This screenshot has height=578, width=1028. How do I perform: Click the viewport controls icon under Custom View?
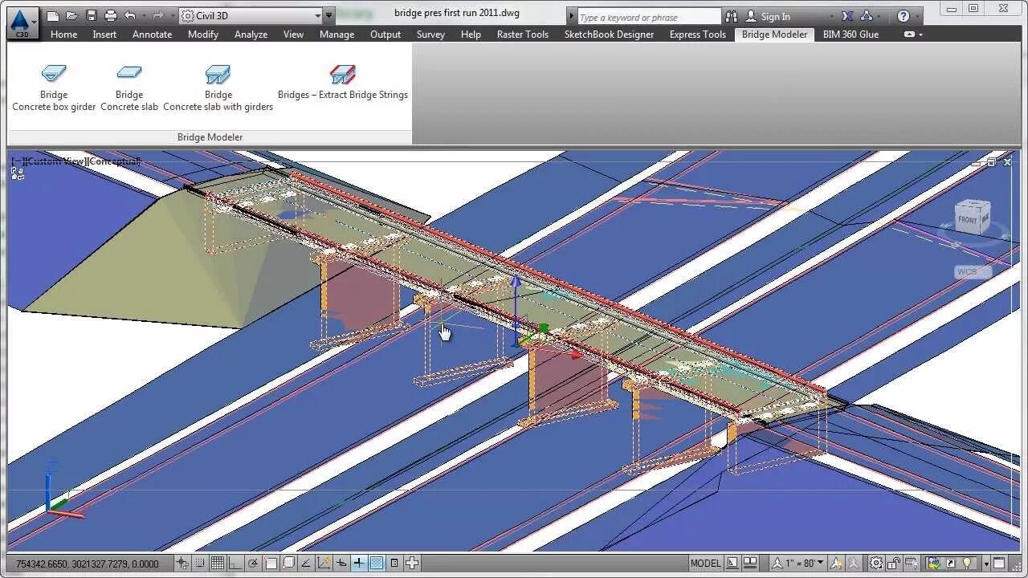16,174
